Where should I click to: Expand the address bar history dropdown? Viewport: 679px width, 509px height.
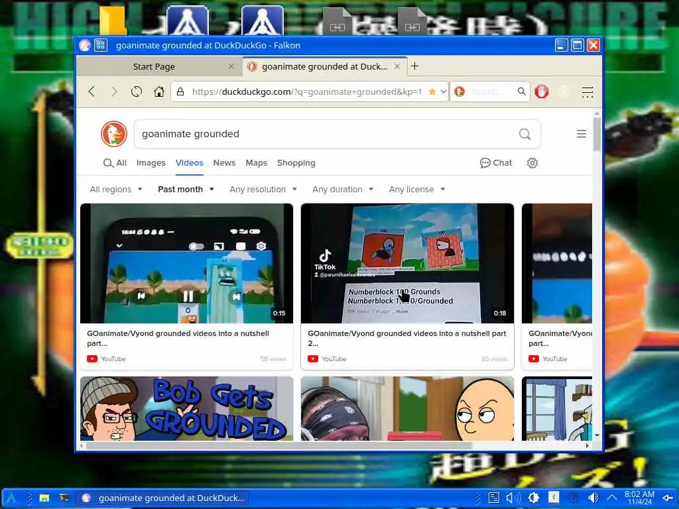click(443, 91)
